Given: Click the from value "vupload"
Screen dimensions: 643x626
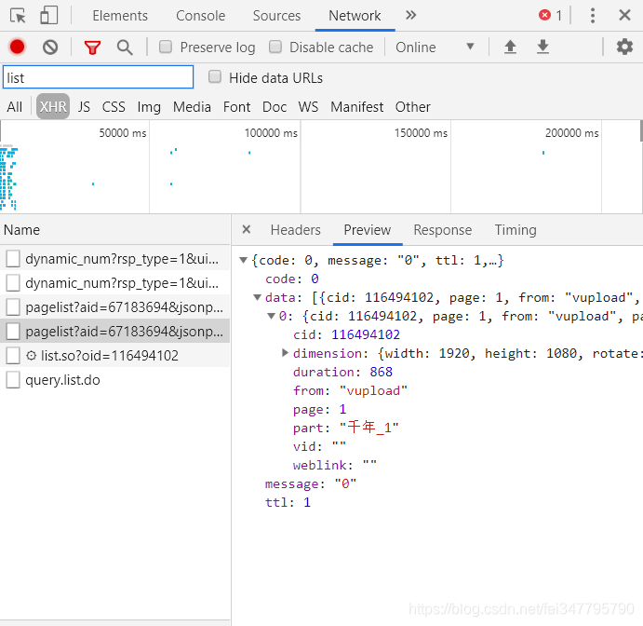Looking at the screenshot, I should (373, 390).
